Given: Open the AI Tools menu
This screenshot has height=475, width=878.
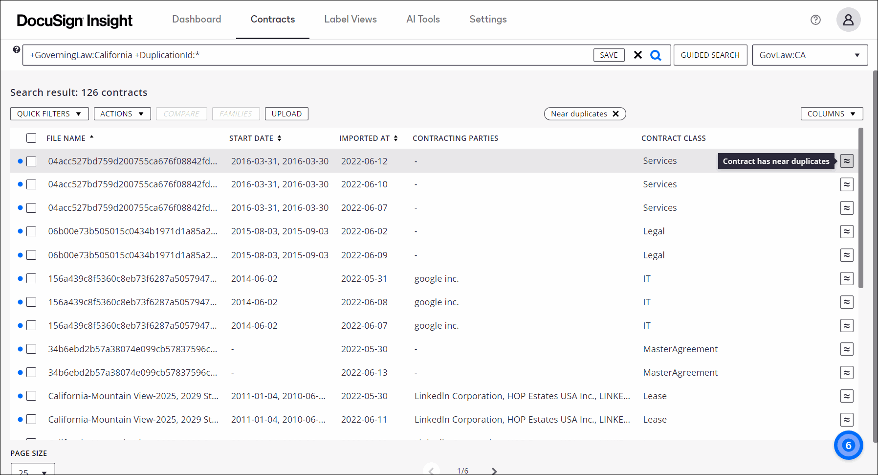Looking at the screenshot, I should (423, 20).
